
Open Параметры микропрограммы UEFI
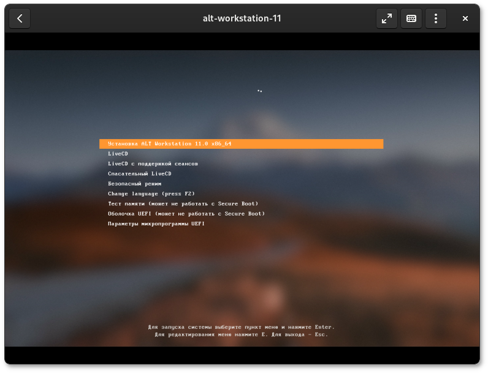click(x=156, y=224)
